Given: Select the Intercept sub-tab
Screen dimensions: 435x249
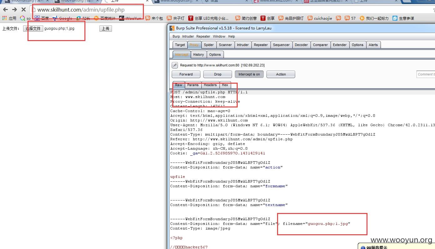Looking at the screenshot, I should pyautogui.click(x=181, y=54).
